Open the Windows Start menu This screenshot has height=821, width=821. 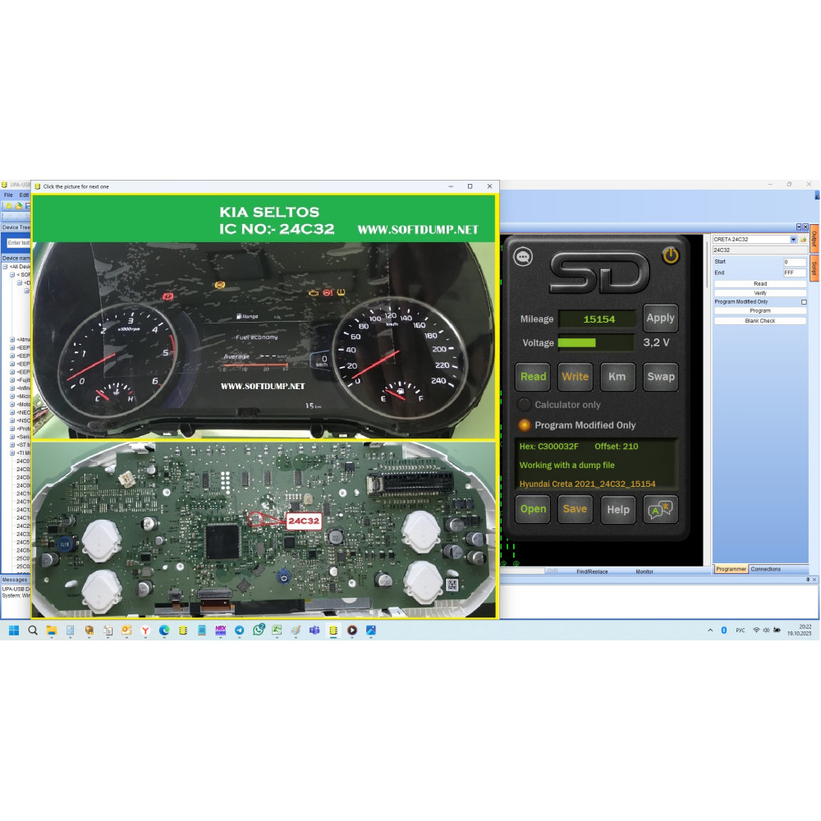(14, 630)
